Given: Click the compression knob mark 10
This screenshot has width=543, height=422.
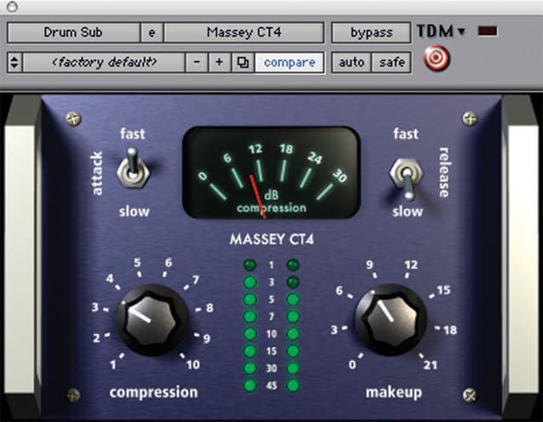Looking at the screenshot, I should pyautogui.click(x=193, y=364).
